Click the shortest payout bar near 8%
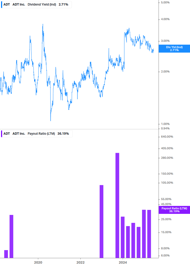The image size is (190, 266). tap(6, 254)
